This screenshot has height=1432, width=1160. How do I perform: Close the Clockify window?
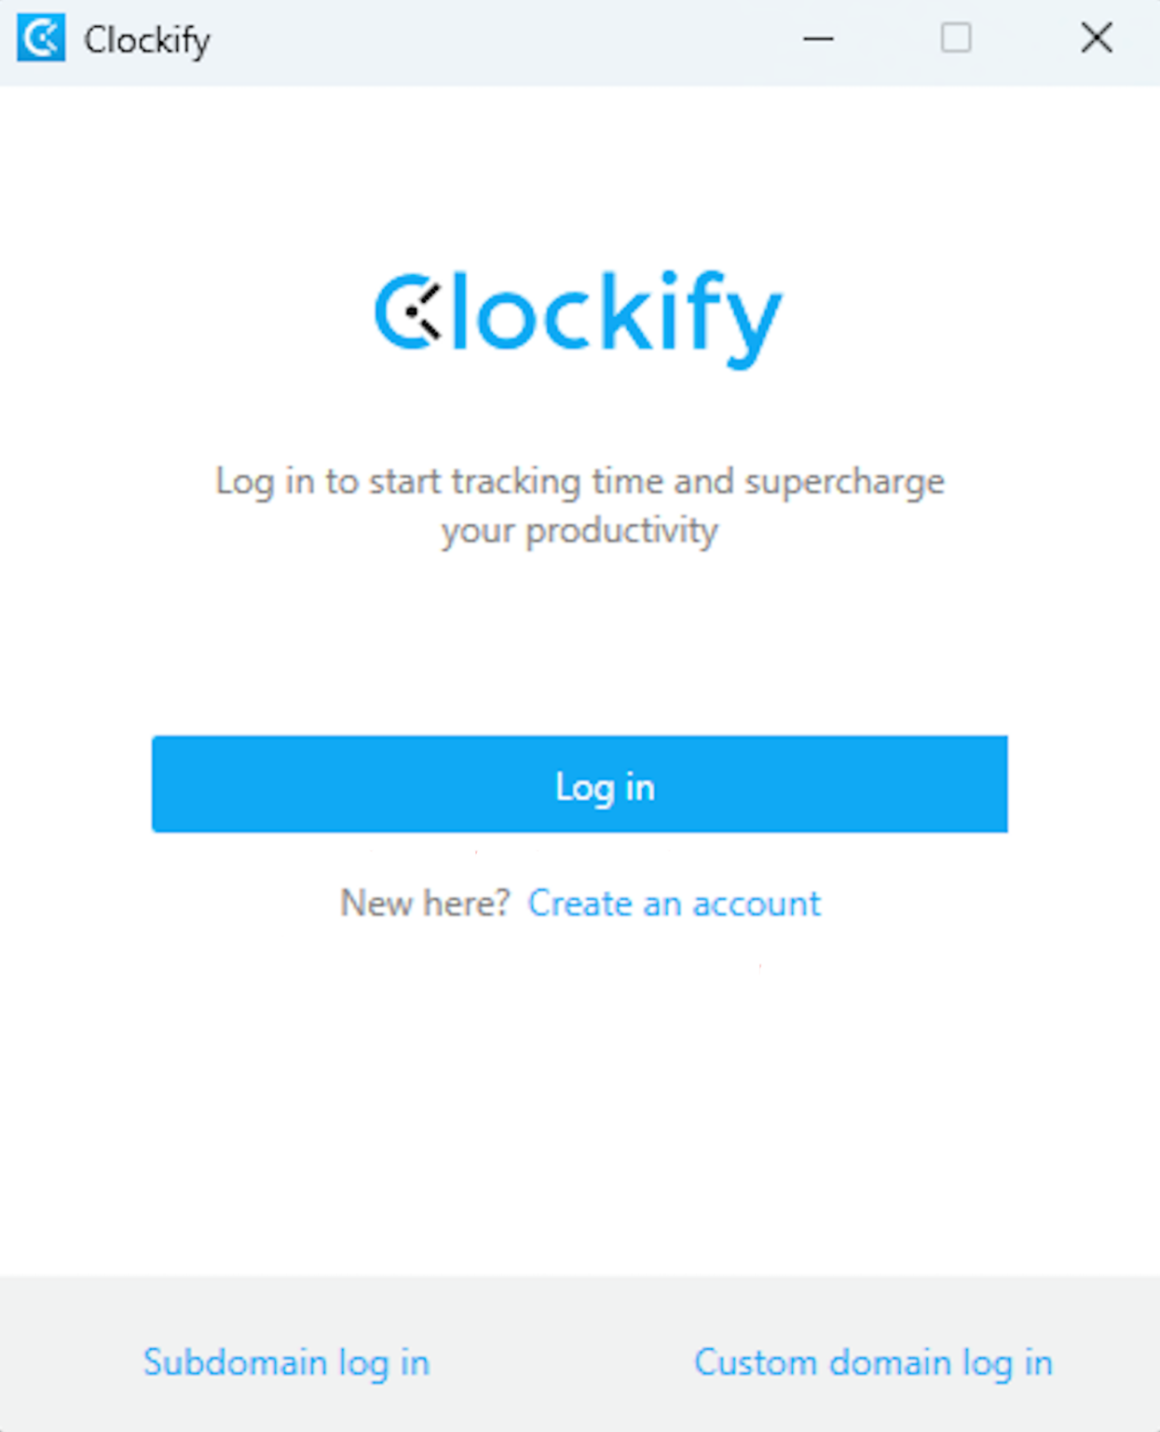click(1097, 38)
